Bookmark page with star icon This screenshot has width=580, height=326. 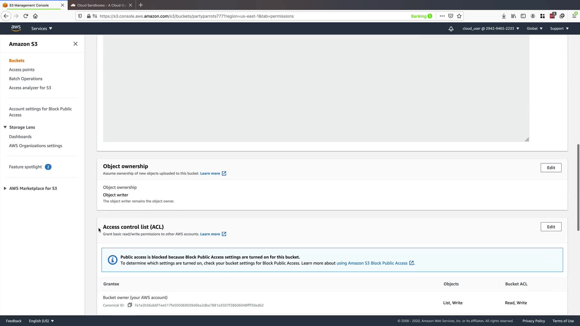(459, 16)
